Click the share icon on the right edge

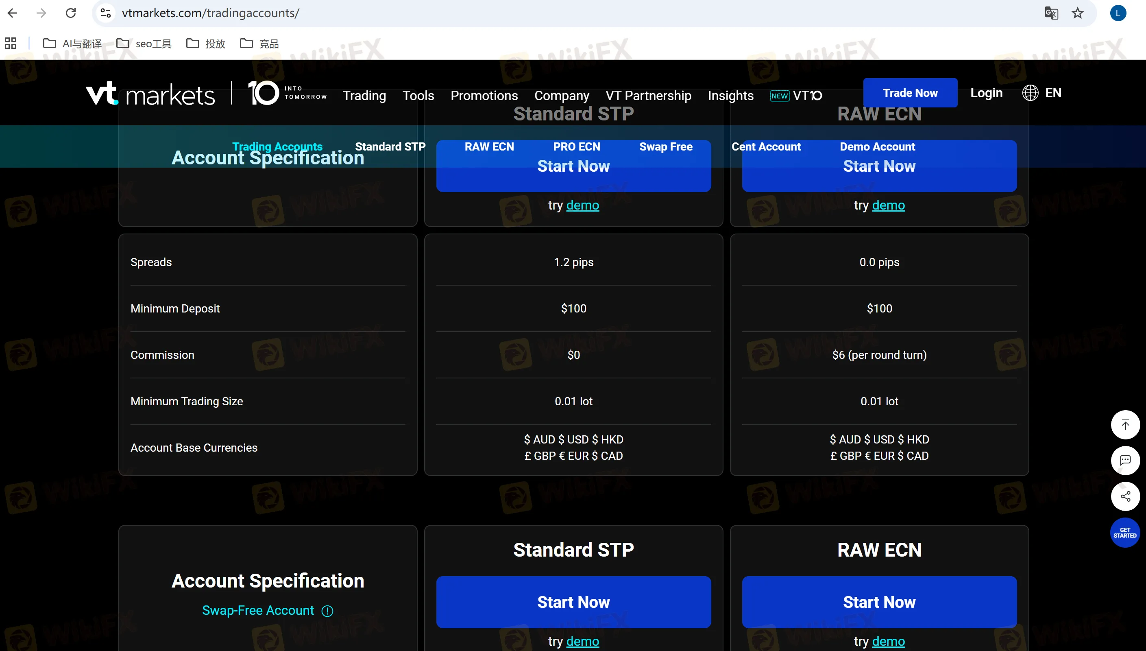tap(1126, 496)
